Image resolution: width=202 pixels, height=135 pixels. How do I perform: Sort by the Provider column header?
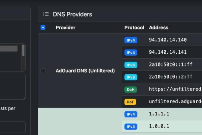click(x=65, y=28)
